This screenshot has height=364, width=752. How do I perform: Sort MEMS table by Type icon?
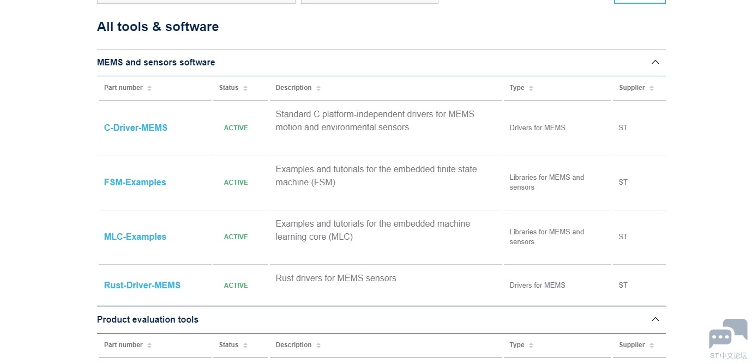pyautogui.click(x=531, y=88)
